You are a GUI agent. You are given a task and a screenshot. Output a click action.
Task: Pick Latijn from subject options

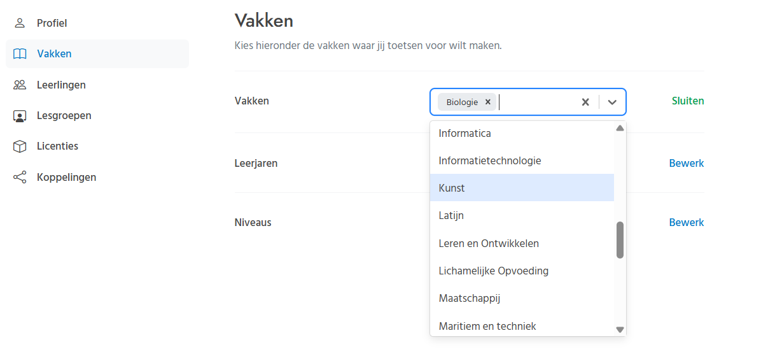point(451,216)
